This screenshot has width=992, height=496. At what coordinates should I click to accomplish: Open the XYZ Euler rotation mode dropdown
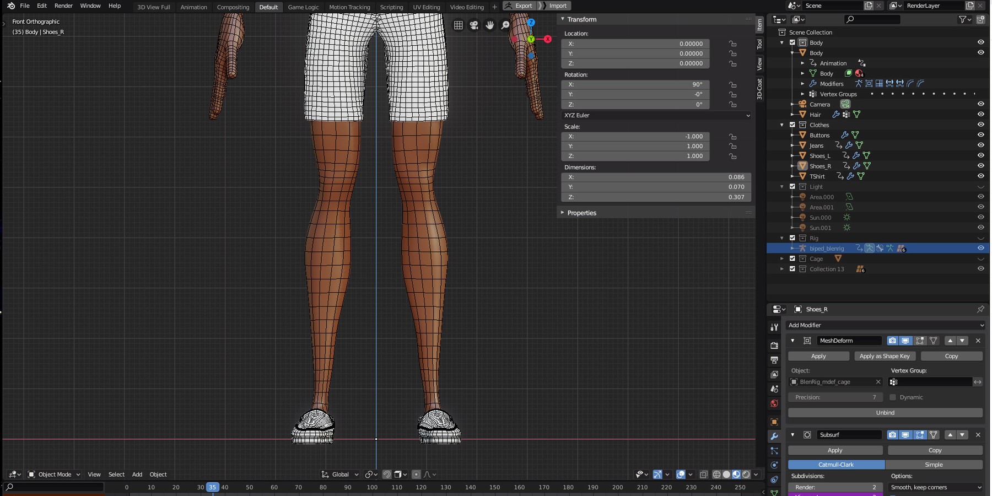[656, 115]
